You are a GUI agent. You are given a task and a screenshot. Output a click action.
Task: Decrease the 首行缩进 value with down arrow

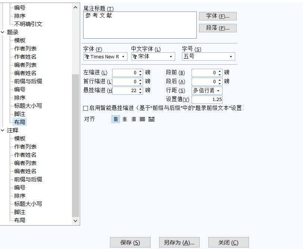point(140,84)
